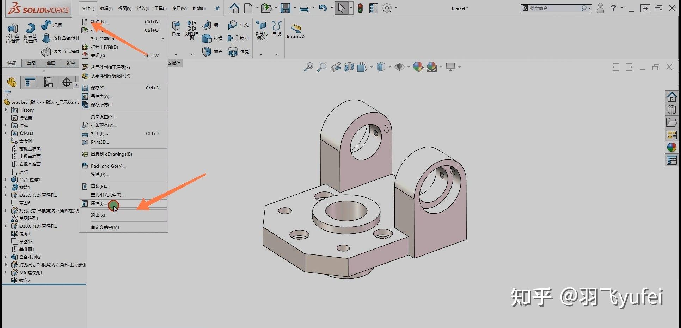Open the Curves (曲线) tool
This screenshot has height=328, width=681.
pos(277,25)
